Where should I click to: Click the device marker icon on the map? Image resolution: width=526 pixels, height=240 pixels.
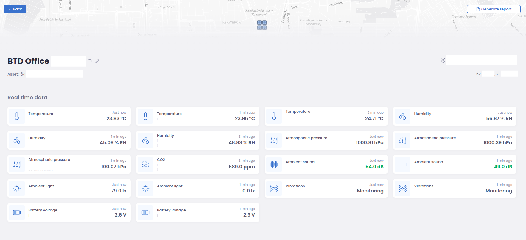click(262, 25)
